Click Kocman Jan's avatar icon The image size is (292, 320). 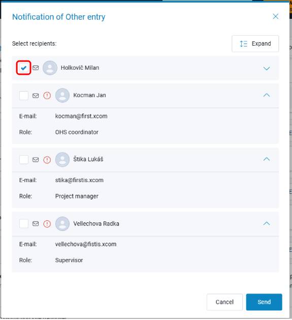(x=62, y=95)
